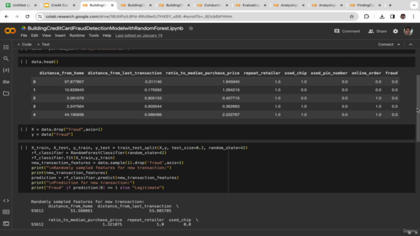This screenshot has width=420, height=236.
Task: Open the tab search dropdown in Chrome
Action: (414, 5)
